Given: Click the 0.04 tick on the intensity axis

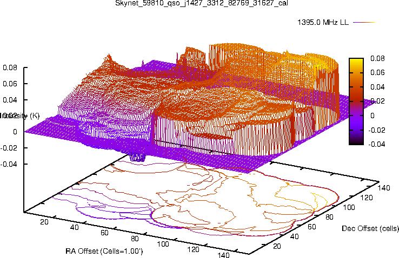Looking at the screenshot, I should click(10, 100).
